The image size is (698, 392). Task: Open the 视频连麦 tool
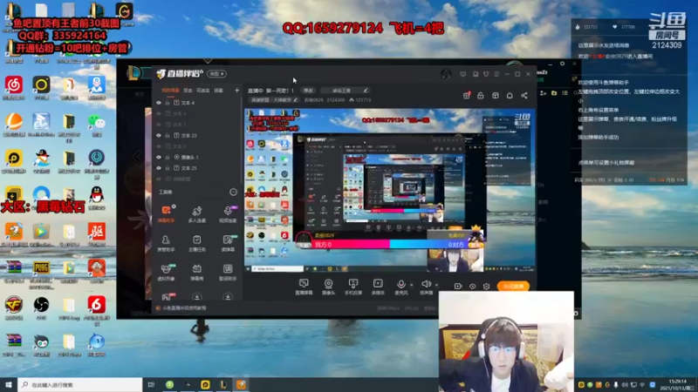pyautogui.click(x=228, y=214)
